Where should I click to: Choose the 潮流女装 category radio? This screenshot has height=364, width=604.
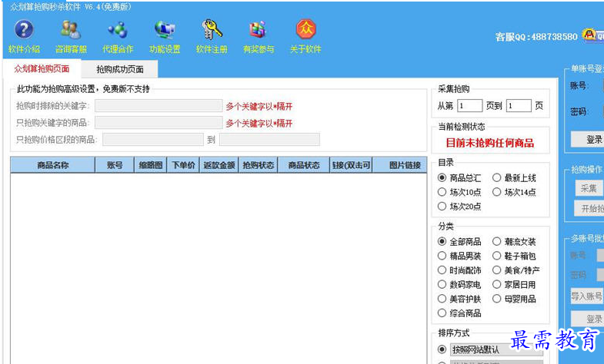496,241
